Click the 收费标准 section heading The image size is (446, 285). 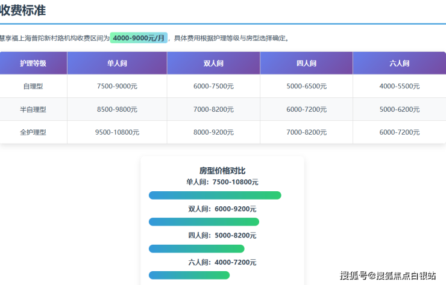click(23, 10)
